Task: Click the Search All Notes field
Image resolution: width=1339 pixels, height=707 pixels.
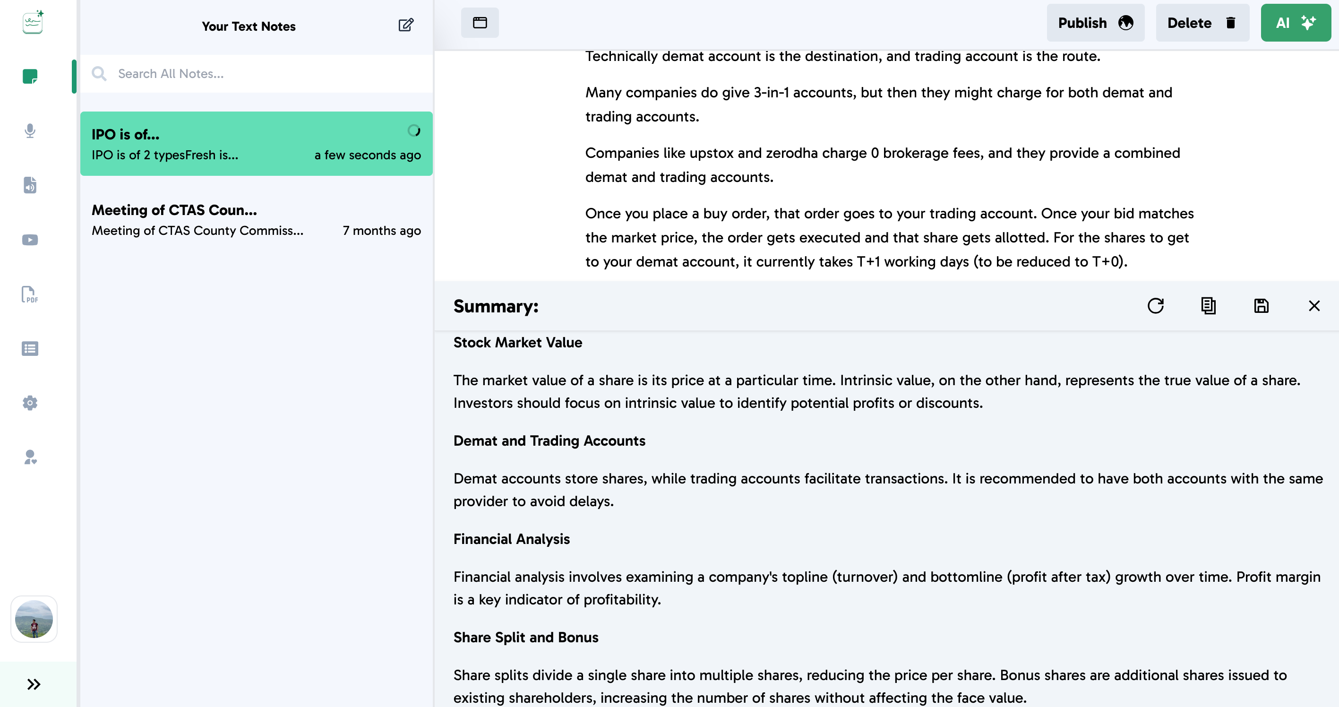Action: tap(260, 74)
